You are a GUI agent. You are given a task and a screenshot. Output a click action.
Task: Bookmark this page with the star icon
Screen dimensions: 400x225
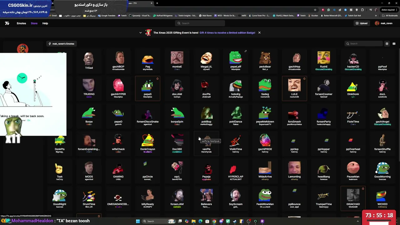(315, 10)
